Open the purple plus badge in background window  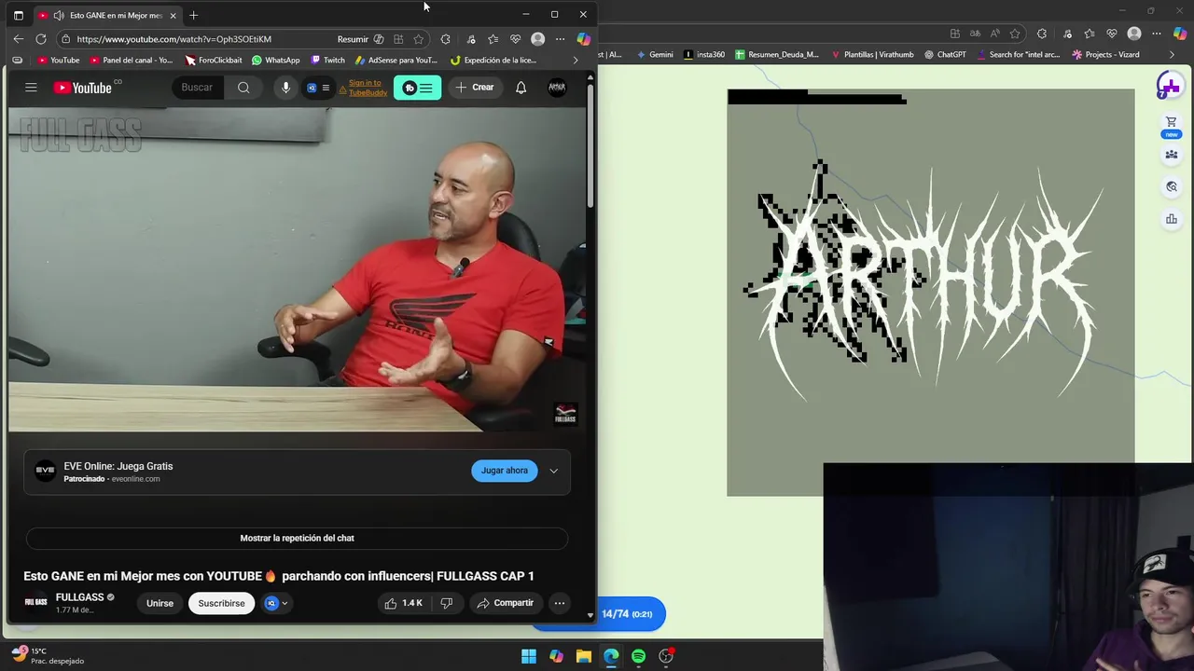point(1169,87)
